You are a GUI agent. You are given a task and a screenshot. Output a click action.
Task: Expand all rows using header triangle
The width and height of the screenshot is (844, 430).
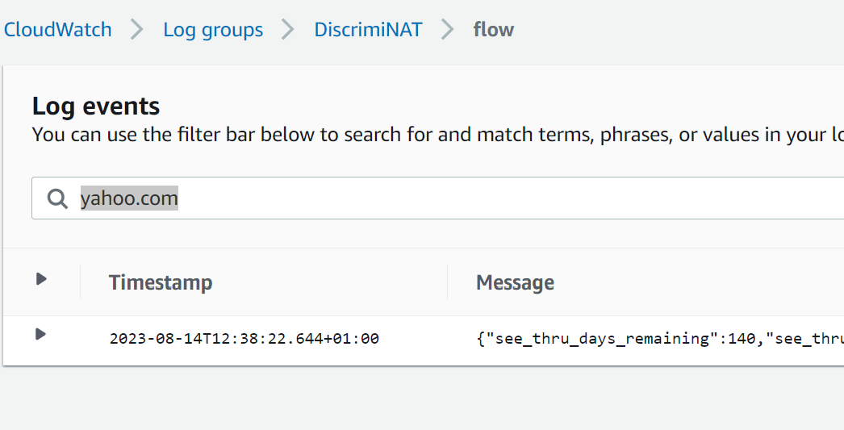(41, 279)
